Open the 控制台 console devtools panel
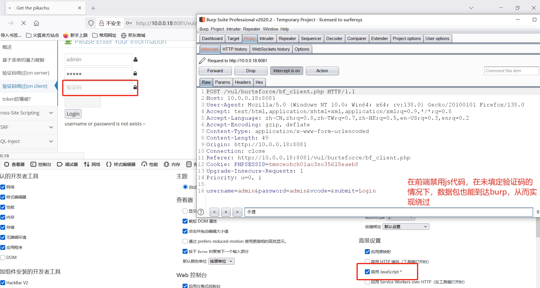 click(41, 164)
